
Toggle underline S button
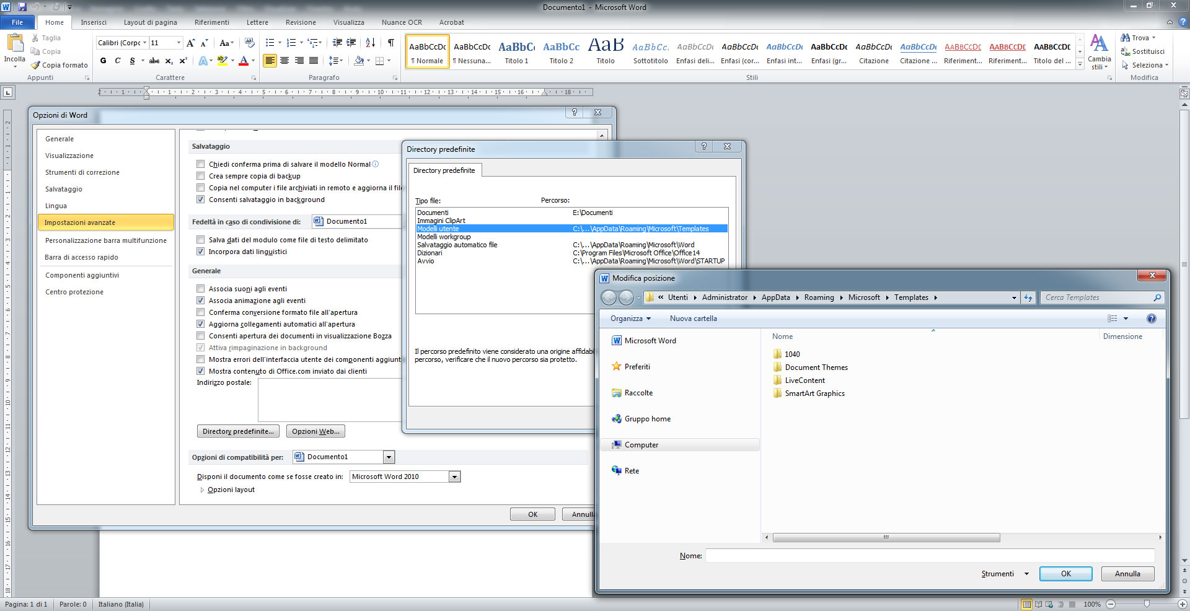tap(132, 61)
